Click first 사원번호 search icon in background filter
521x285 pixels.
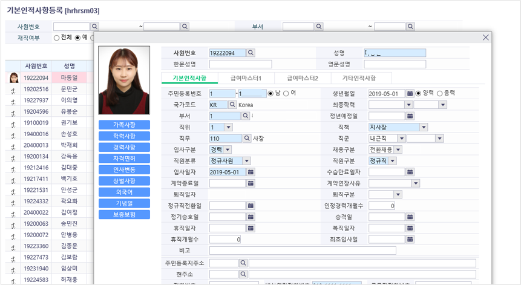tap(94, 27)
